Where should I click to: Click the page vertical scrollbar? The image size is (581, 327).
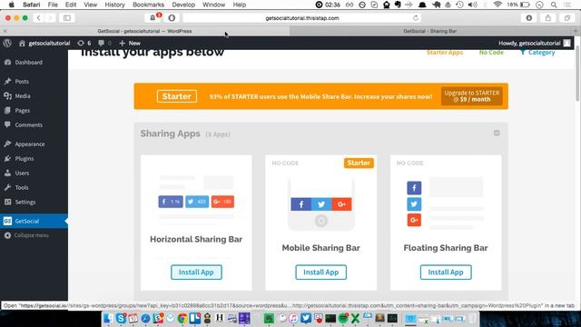pyautogui.click(x=578, y=74)
